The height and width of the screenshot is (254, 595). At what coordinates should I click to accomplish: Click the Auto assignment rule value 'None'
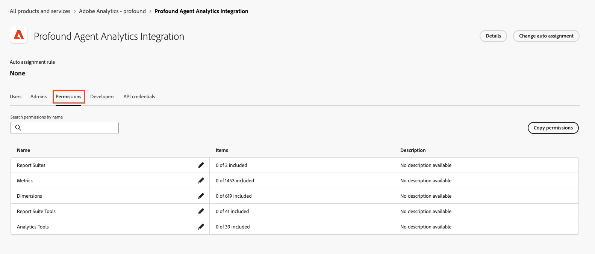17,73
